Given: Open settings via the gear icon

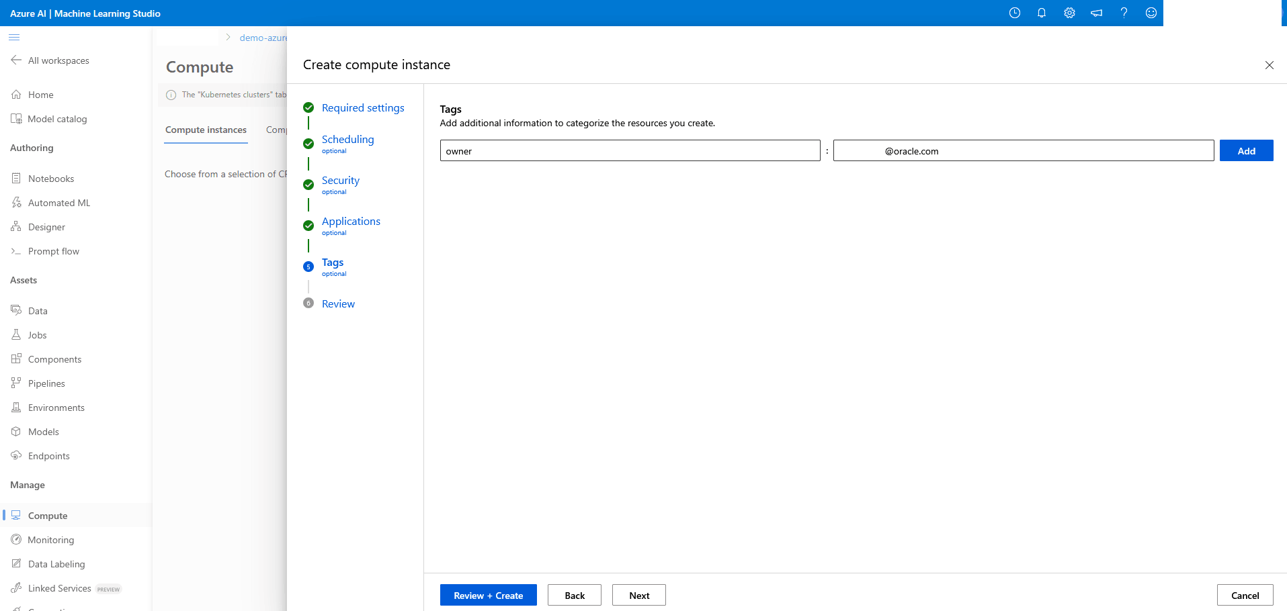Looking at the screenshot, I should 1069,13.
